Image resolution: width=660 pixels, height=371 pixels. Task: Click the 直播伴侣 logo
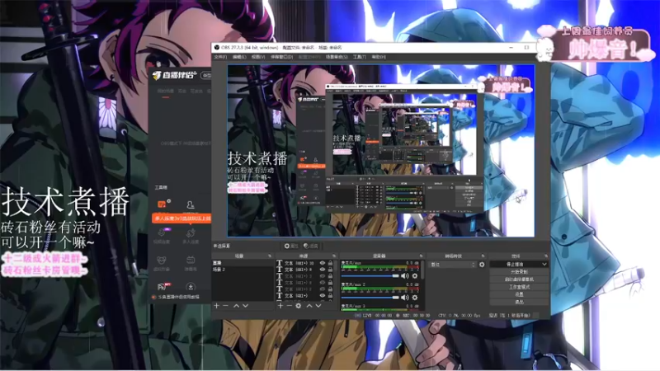point(174,75)
